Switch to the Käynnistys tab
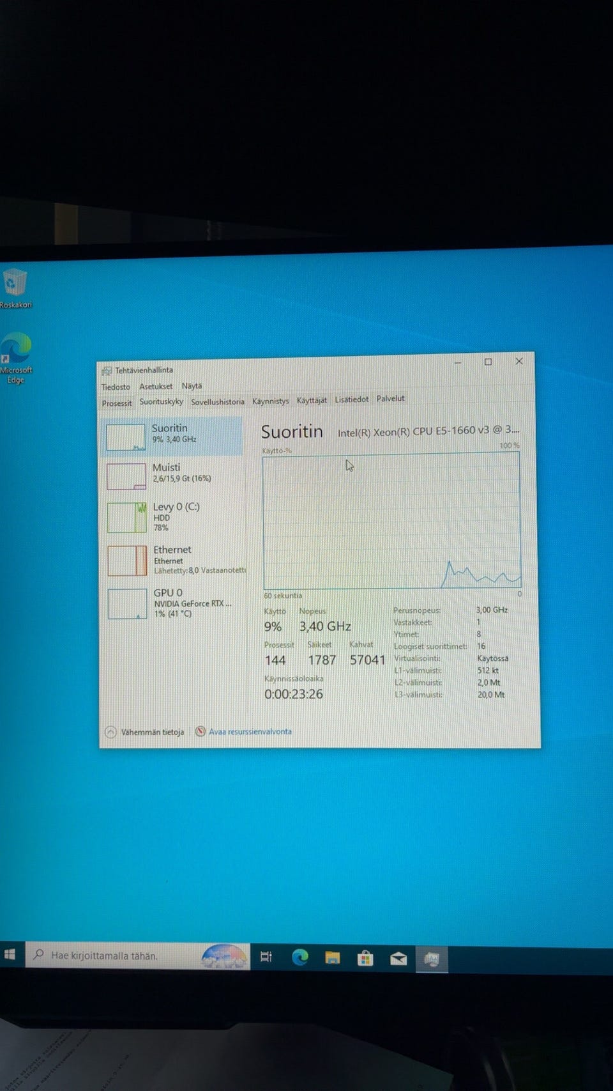The height and width of the screenshot is (1091, 613). click(x=270, y=401)
